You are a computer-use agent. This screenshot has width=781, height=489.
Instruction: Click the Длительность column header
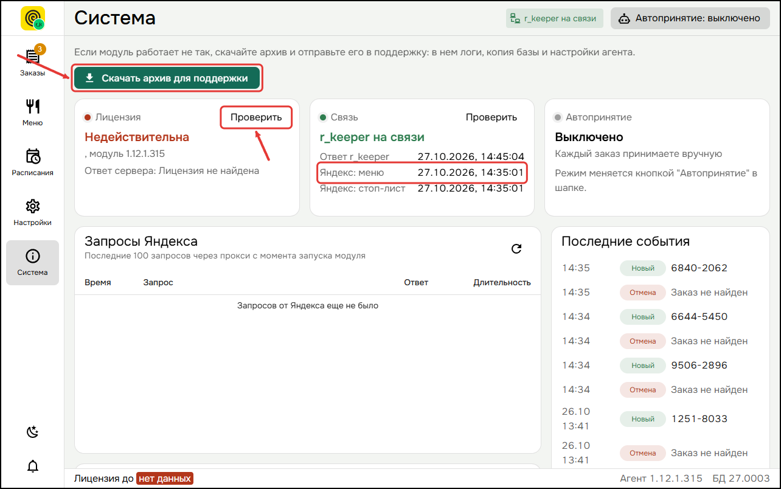point(502,282)
